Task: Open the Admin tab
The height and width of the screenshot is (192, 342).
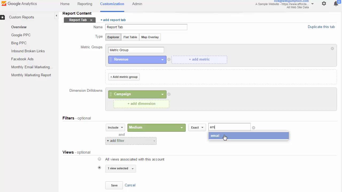Action: [x=137, y=4]
